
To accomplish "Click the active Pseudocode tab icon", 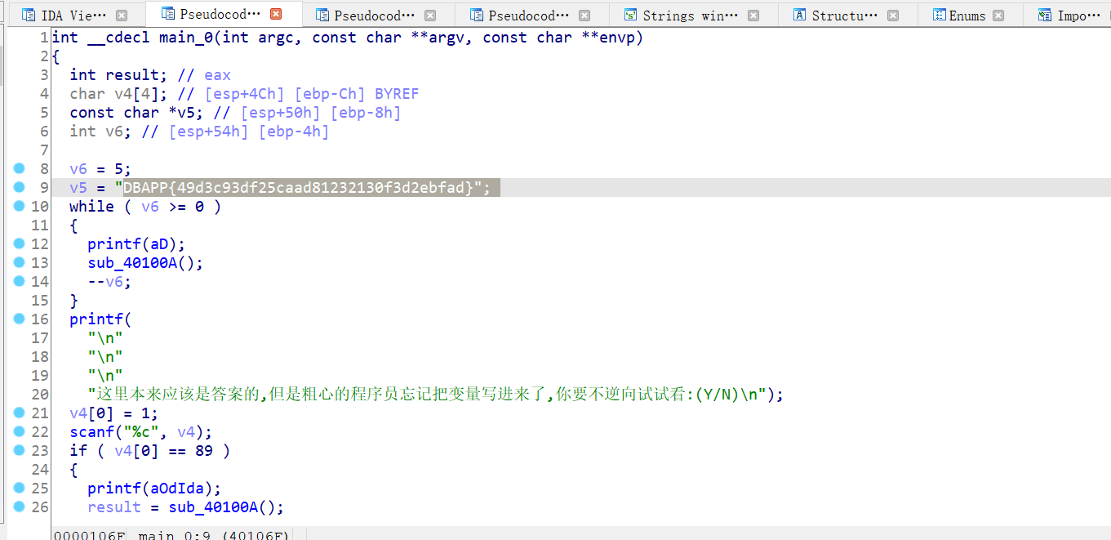I will (x=168, y=14).
